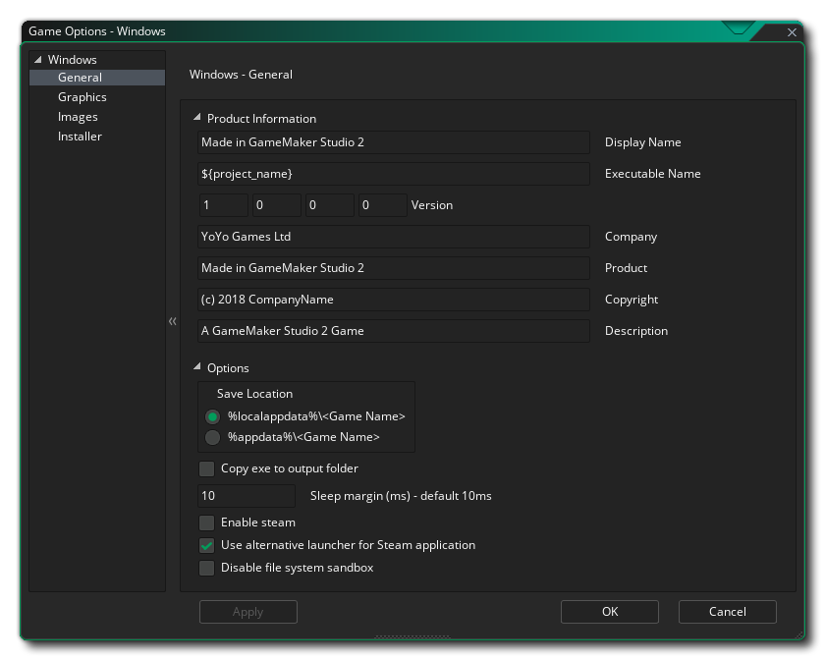Viewport: 825px width, 660px height.
Task: Collapse the Product Information section
Action: pos(196,118)
